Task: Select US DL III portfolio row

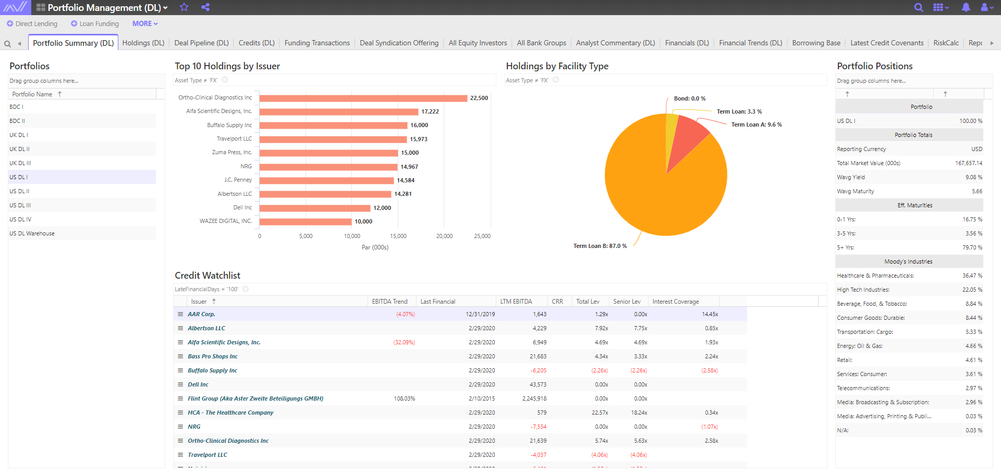Action: [82, 205]
